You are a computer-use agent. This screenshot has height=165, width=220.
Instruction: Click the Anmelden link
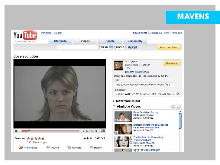pyautogui.click(x=176, y=33)
